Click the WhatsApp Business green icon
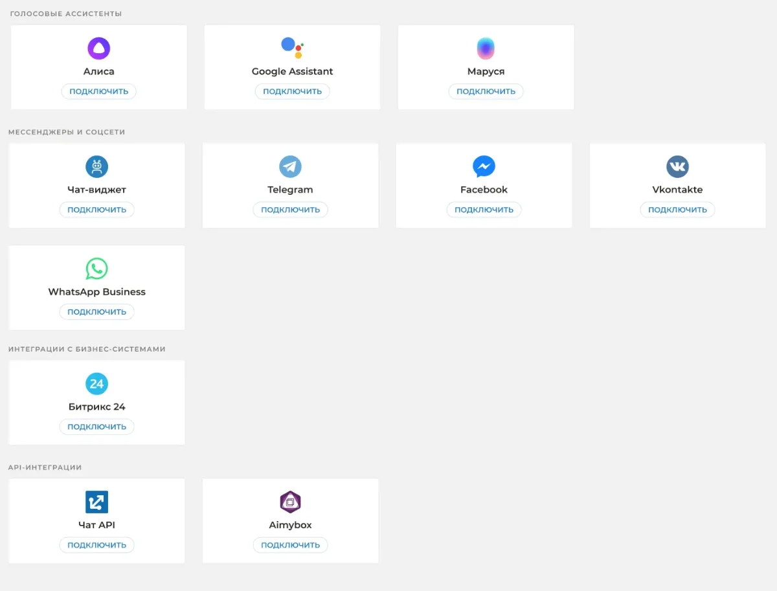777x591 pixels. point(97,269)
